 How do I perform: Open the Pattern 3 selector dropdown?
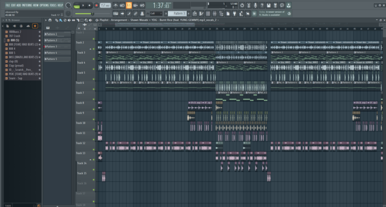tap(177, 13)
